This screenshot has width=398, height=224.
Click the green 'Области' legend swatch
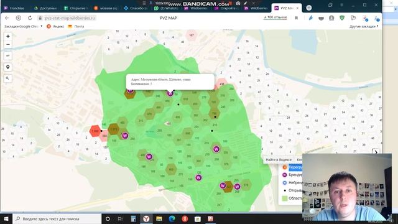click(x=285, y=198)
